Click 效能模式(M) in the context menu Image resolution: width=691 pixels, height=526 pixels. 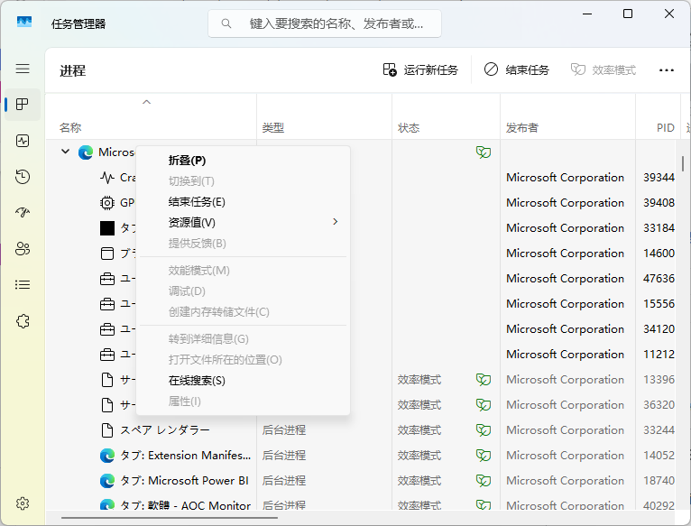[244, 271]
